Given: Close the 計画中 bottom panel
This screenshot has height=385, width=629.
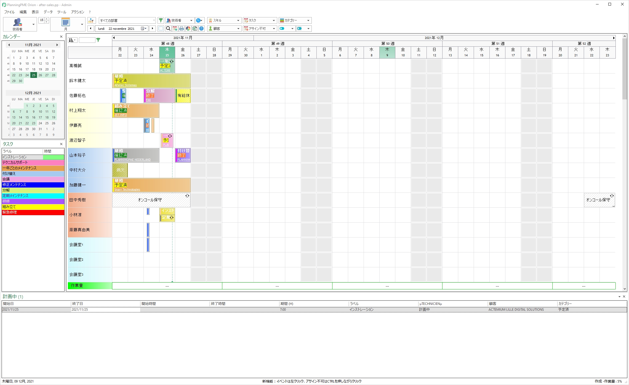Looking at the screenshot, I should coord(624,296).
